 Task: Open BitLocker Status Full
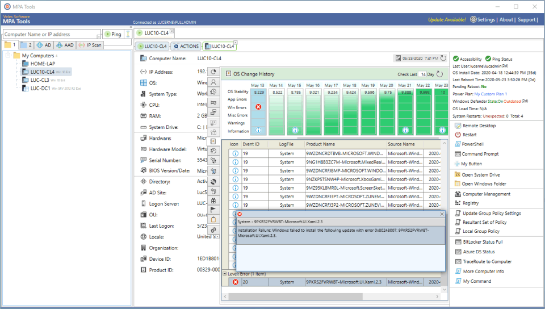483,242
